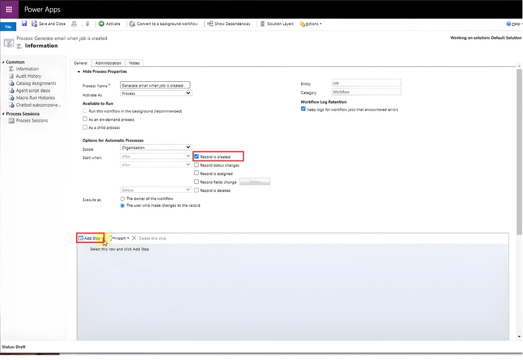
Task: Switch to the Administration tab
Action: coord(108,63)
